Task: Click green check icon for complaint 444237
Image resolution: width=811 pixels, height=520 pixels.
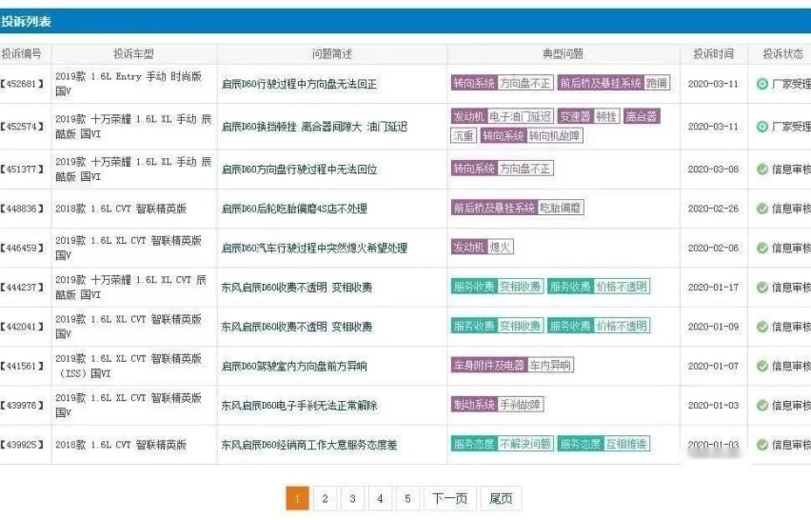Action: point(762,288)
